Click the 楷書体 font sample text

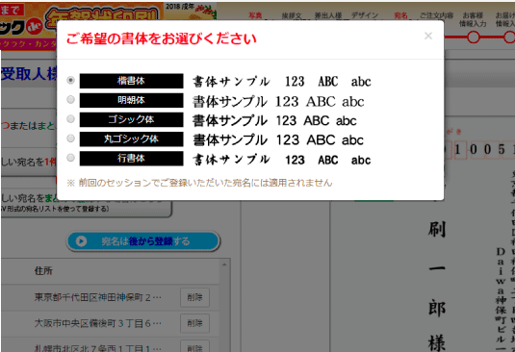coord(282,82)
